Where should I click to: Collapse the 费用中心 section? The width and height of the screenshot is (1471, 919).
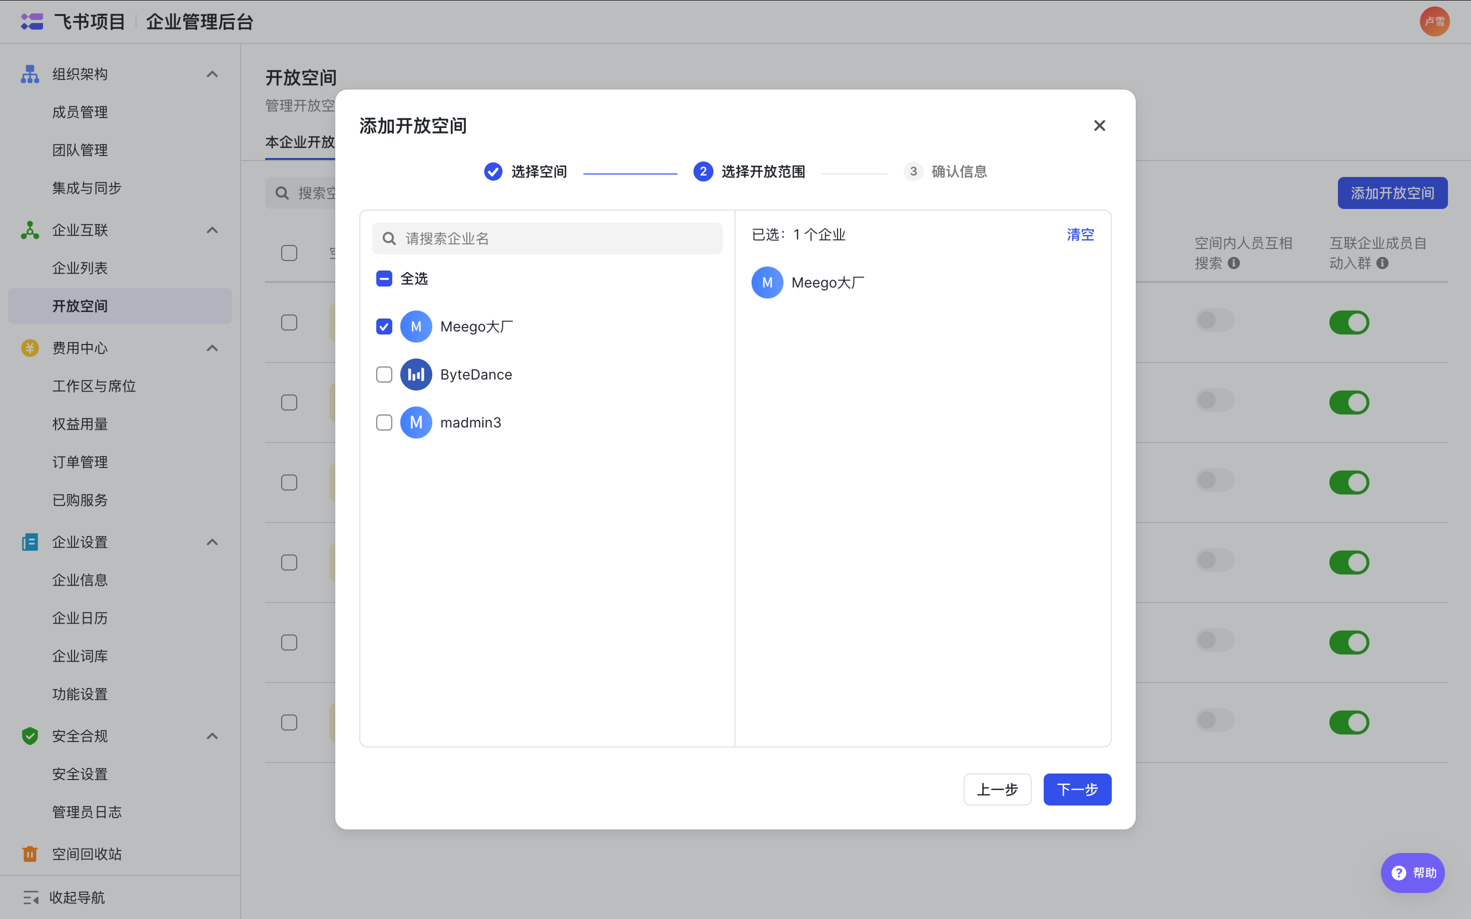(x=212, y=348)
